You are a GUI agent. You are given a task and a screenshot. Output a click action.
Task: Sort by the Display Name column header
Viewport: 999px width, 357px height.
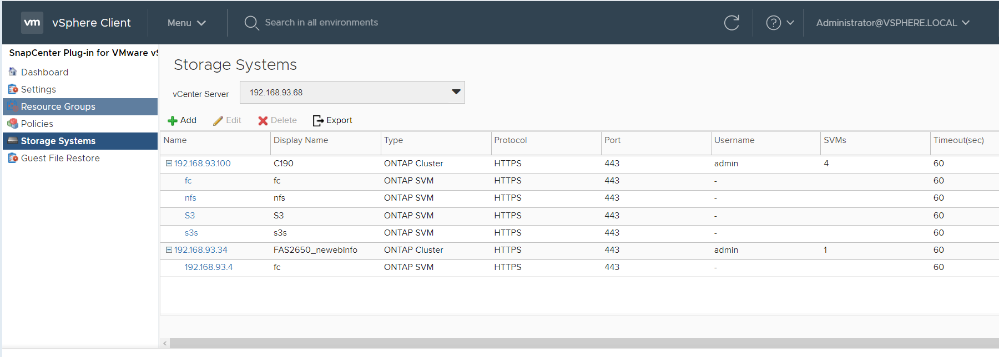(301, 140)
